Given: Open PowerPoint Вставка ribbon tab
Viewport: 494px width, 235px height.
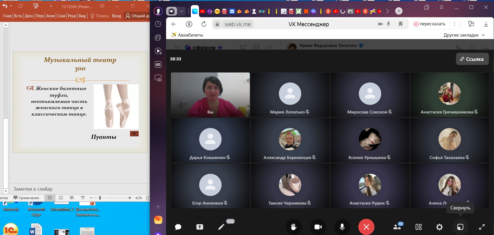Looking at the screenshot, I should pyautogui.click(x=18, y=16).
